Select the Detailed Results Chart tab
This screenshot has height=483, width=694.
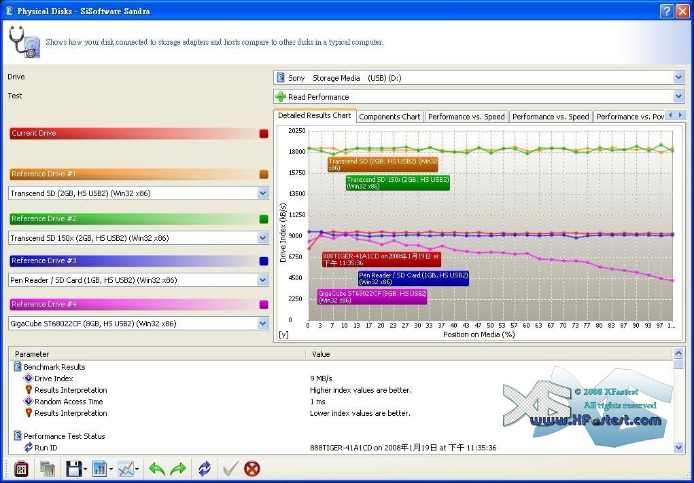click(x=314, y=116)
